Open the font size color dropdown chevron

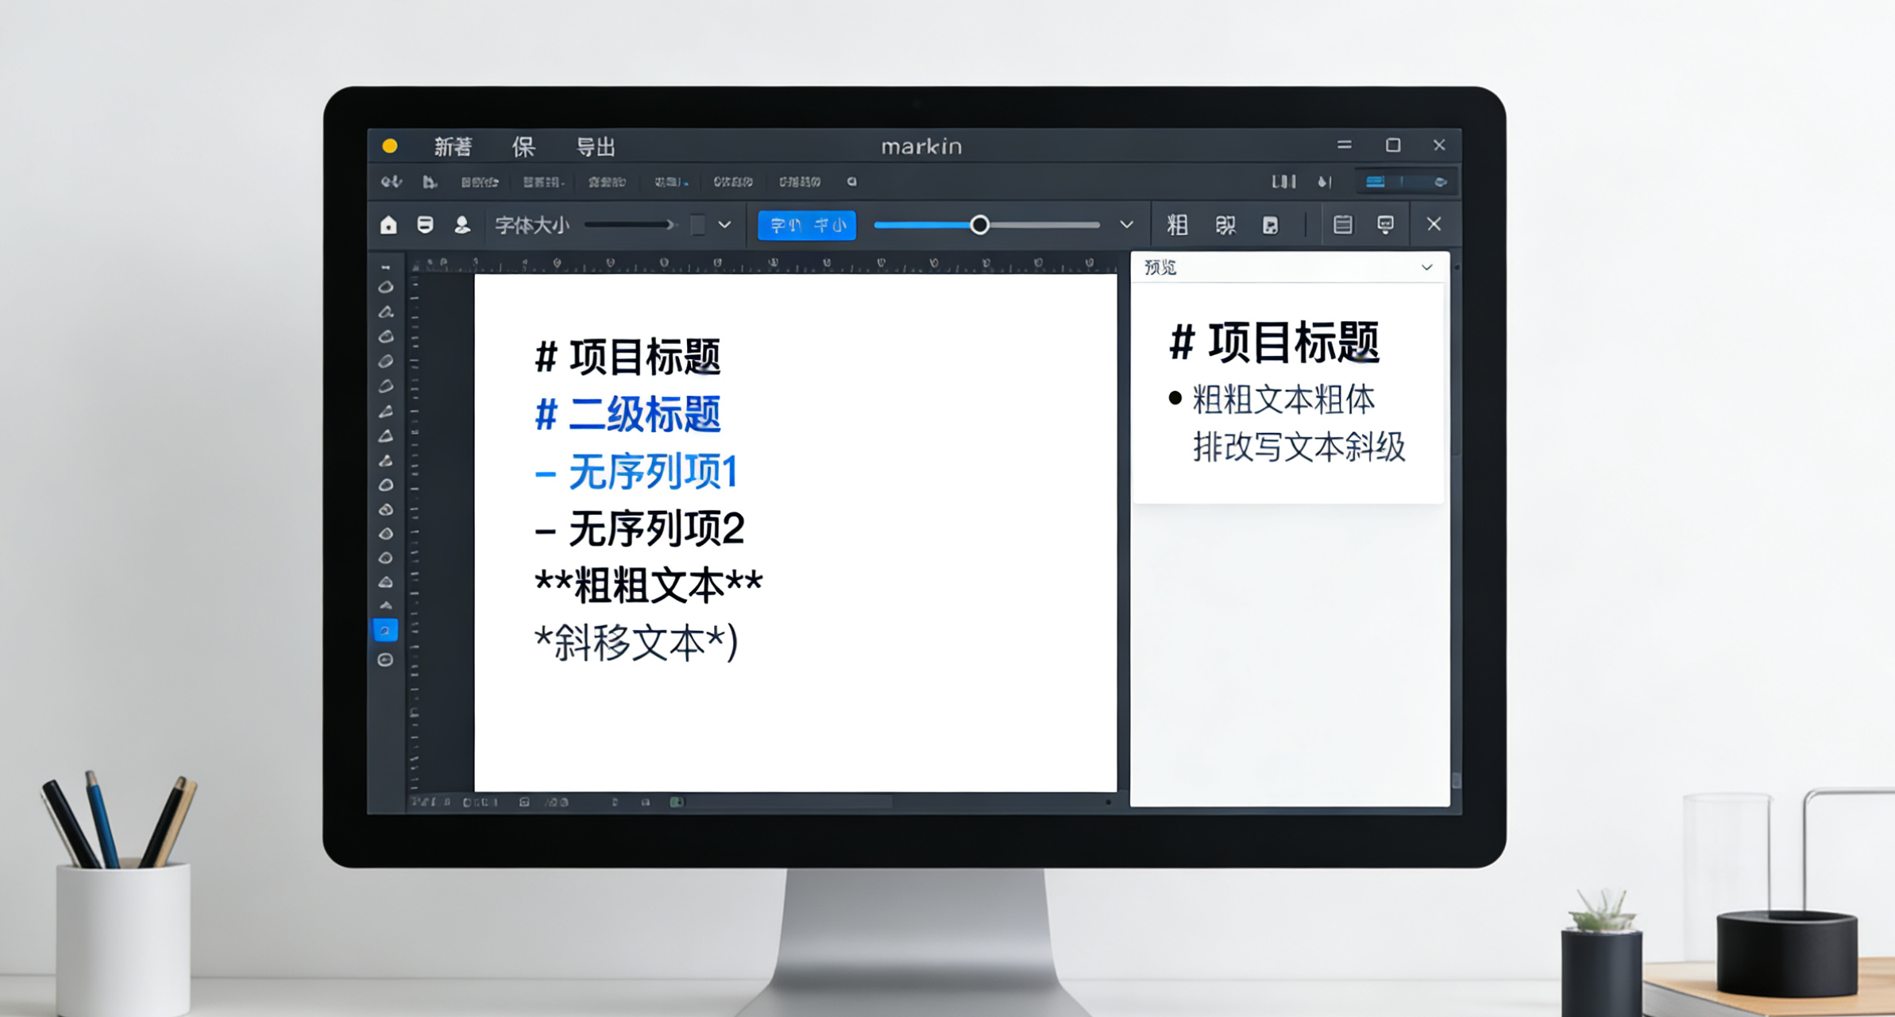click(723, 225)
